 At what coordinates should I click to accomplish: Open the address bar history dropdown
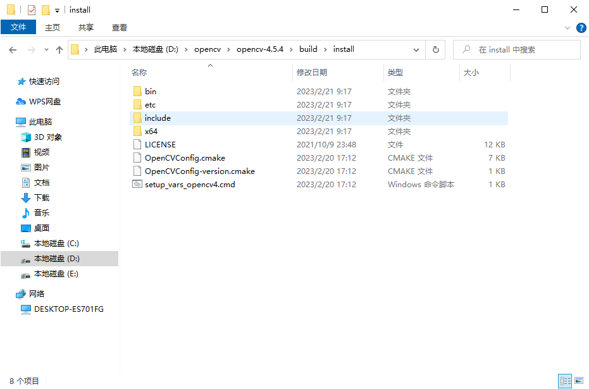(416, 49)
